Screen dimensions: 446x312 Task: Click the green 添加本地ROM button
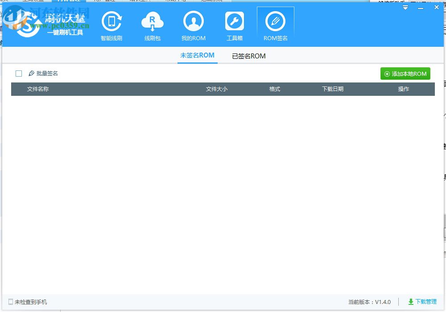(x=405, y=74)
